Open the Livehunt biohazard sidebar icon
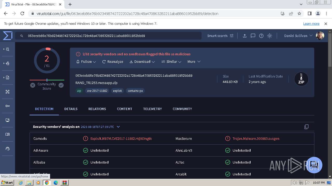Image resolution: width=332 pixels, height=186 pixels. pyautogui.click(x=7, y=63)
